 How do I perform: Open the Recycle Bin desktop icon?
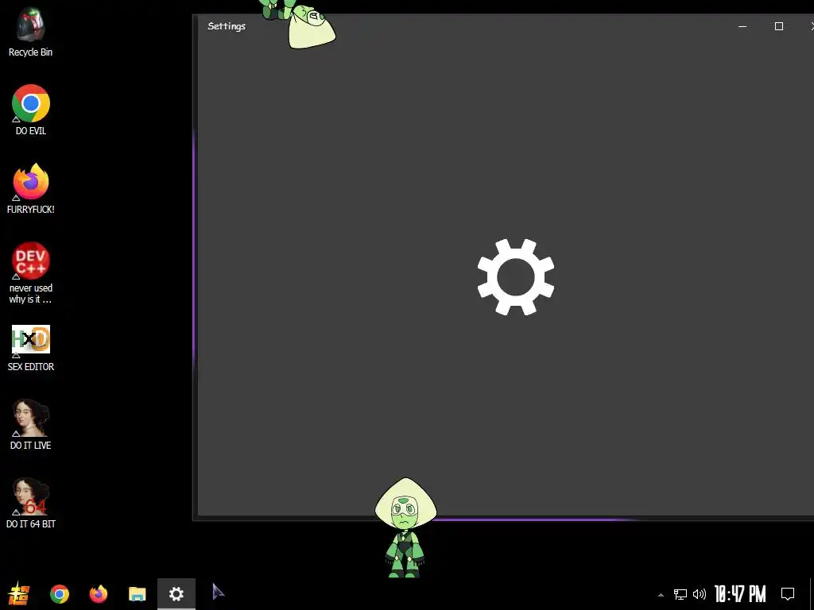click(31, 32)
